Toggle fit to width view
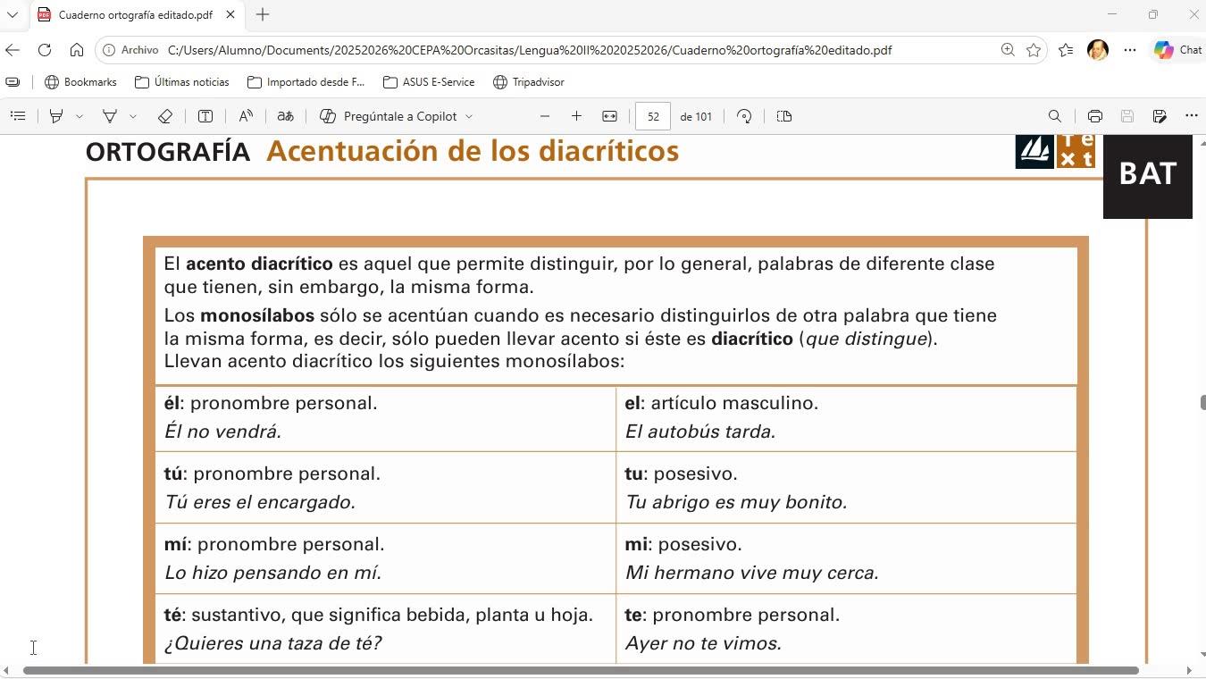The image size is (1206, 679). (x=609, y=116)
